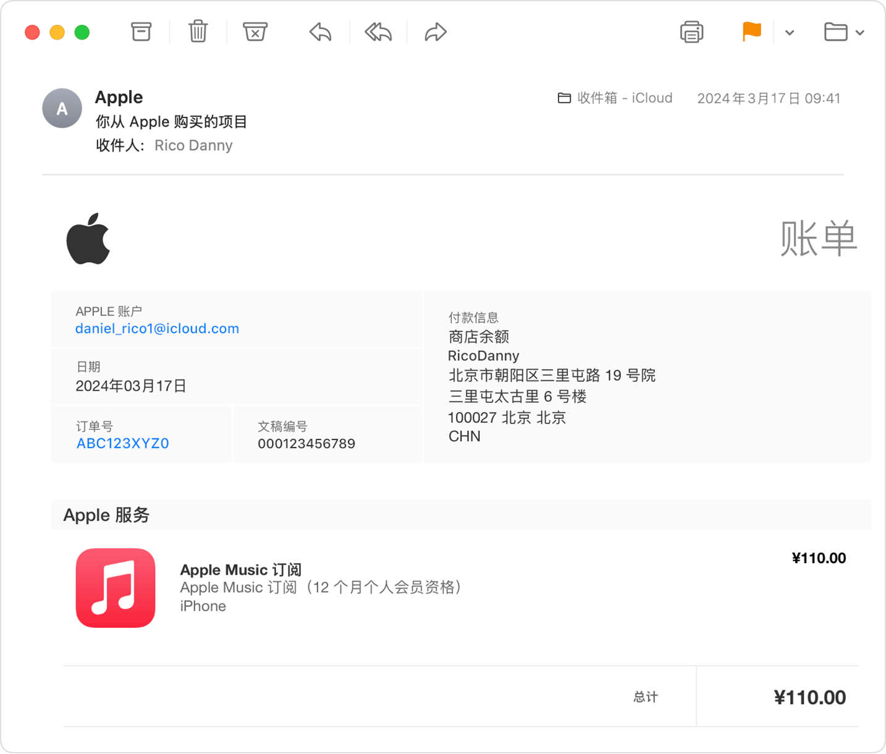Click the subject 你从 Apple 购买的项目
The width and height of the screenshot is (886, 754).
coord(171,122)
